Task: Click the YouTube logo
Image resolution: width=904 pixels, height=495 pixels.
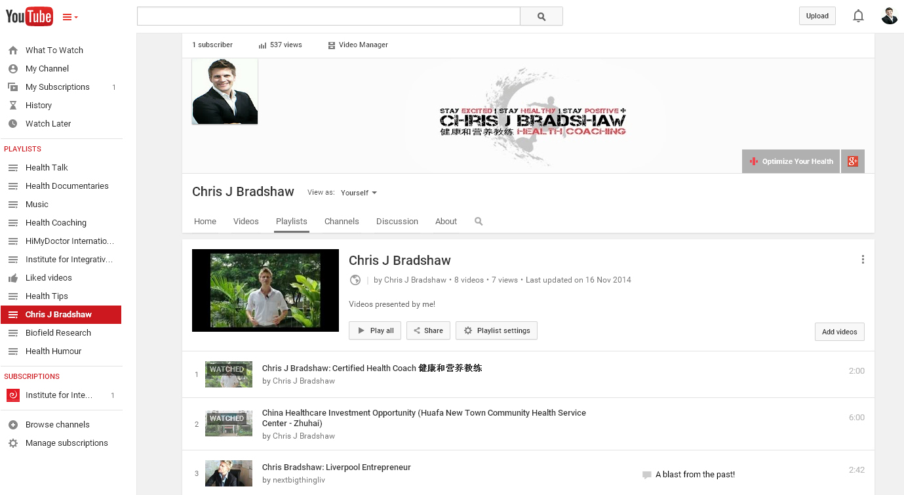Action: pyautogui.click(x=29, y=16)
